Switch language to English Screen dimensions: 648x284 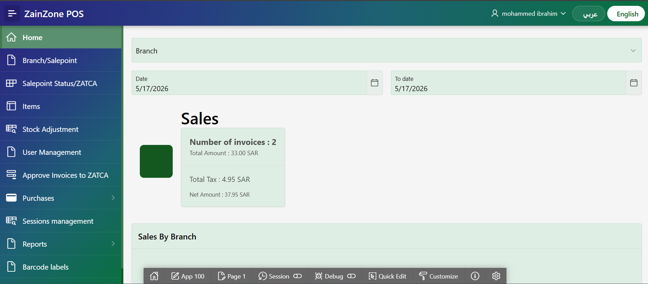(626, 14)
